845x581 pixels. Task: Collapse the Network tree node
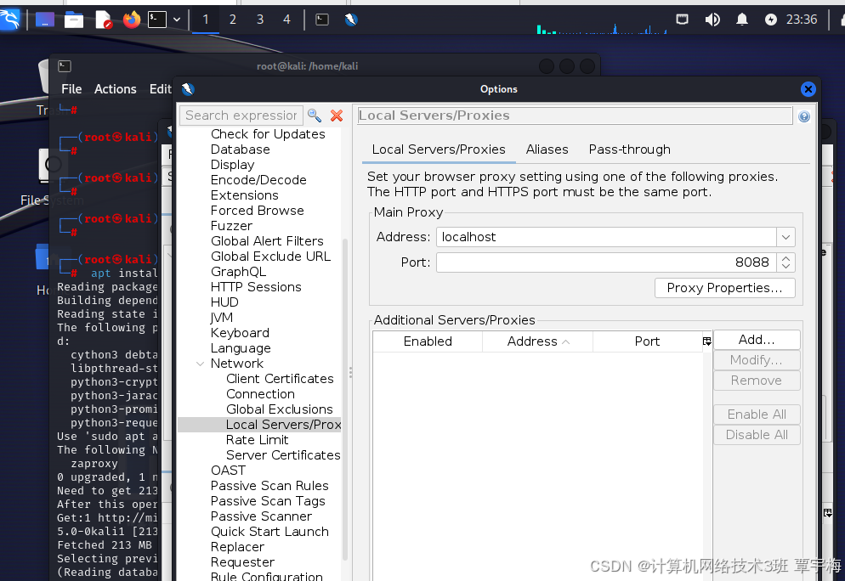200,363
